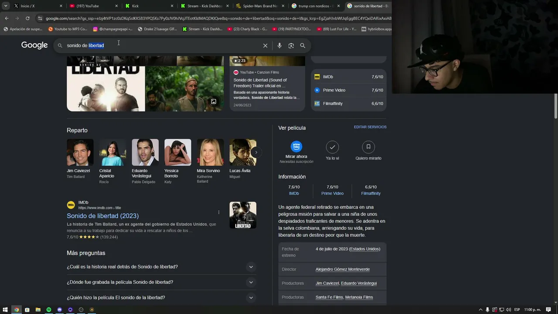Select cast member Cristal Aparicio photo
The image size is (558, 314).
(x=112, y=152)
